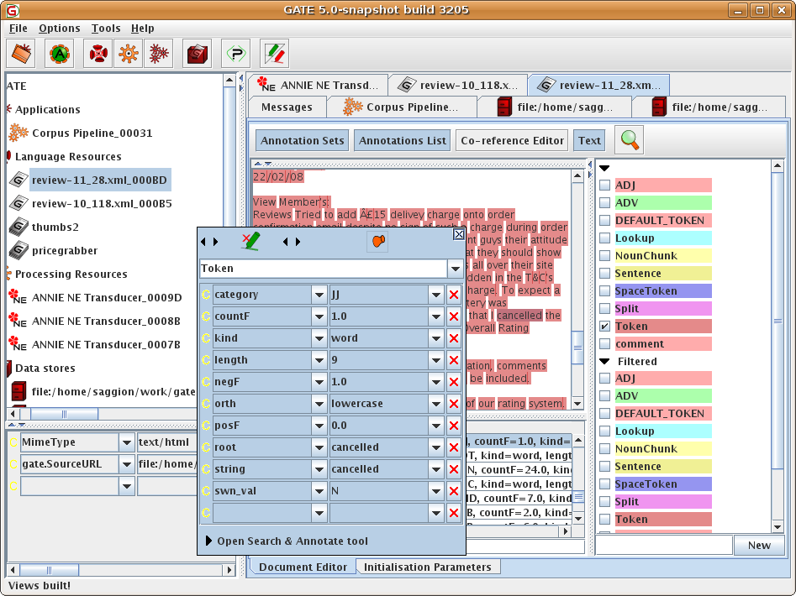Open the word value dropdown for kind
The width and height of the screenshot is (796, 596).
click(435, 338)
